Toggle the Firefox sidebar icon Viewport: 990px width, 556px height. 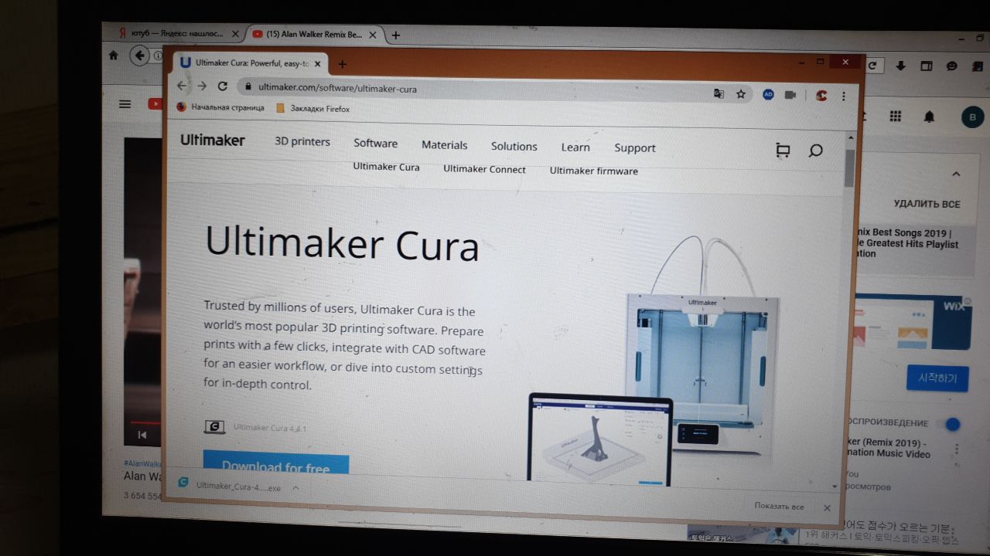tap(927, 66)
